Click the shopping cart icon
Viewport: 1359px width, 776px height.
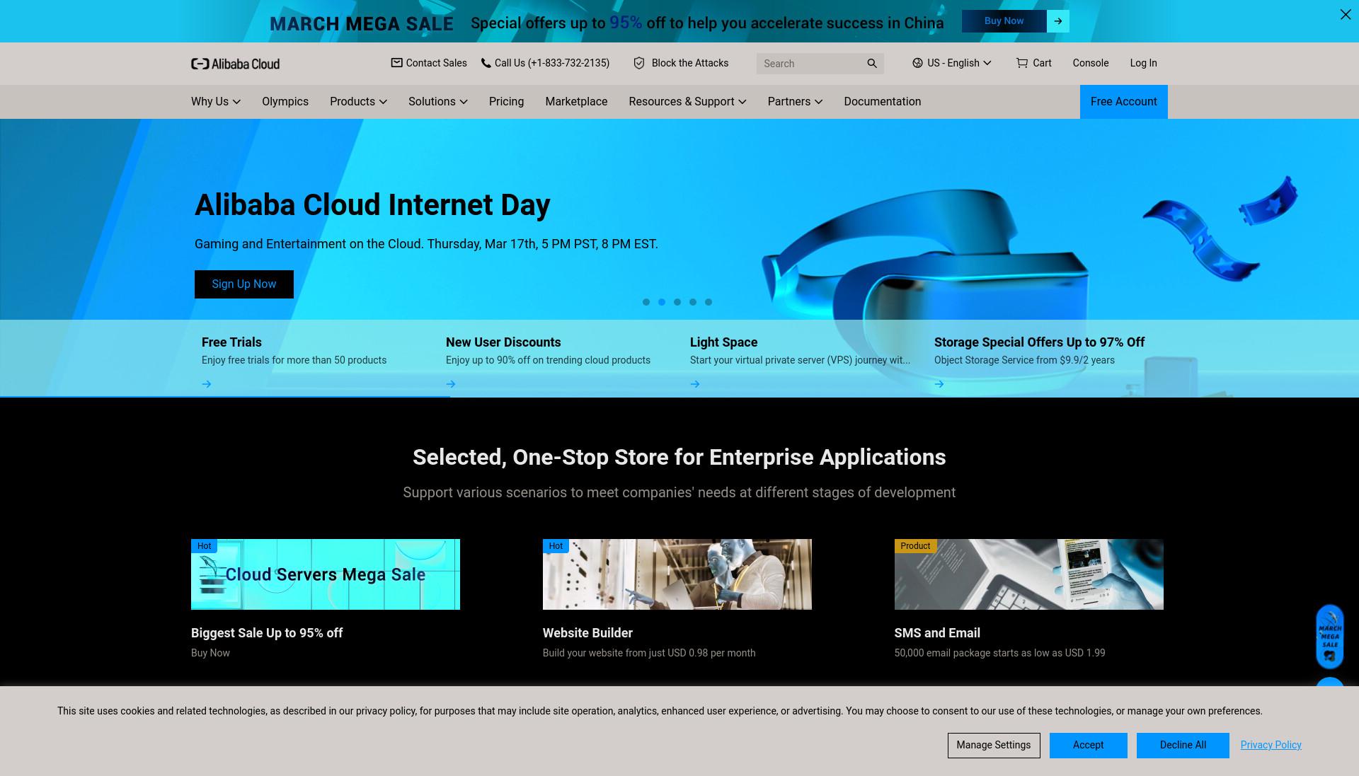(x=1022, y=63)
